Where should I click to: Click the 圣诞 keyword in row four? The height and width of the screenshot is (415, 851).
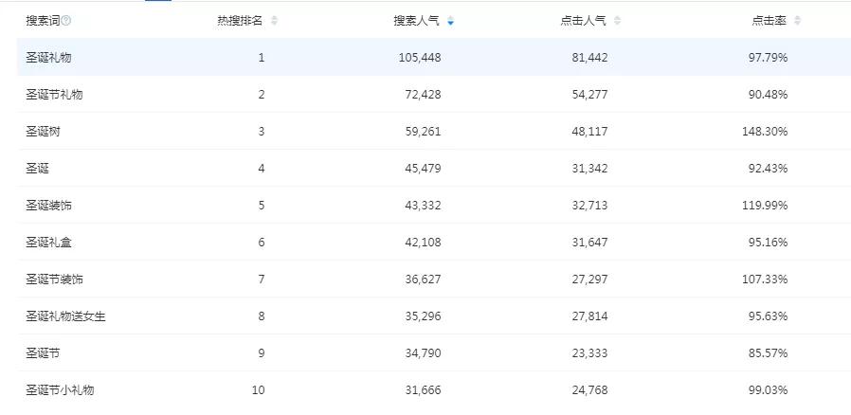pos(37,169)
